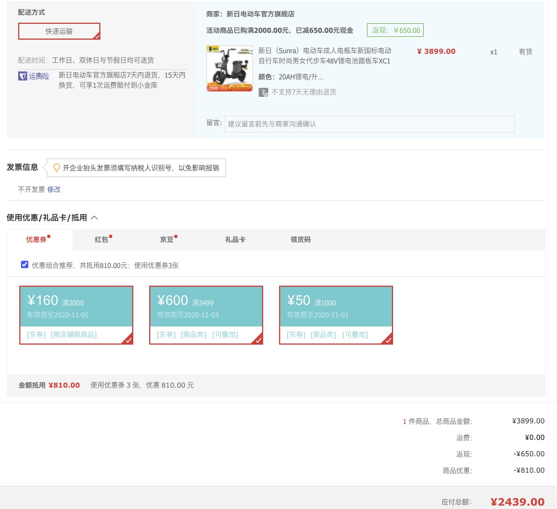557x509 pixels.
Task: Click the 运费险 shield icon
Action: 22,76
